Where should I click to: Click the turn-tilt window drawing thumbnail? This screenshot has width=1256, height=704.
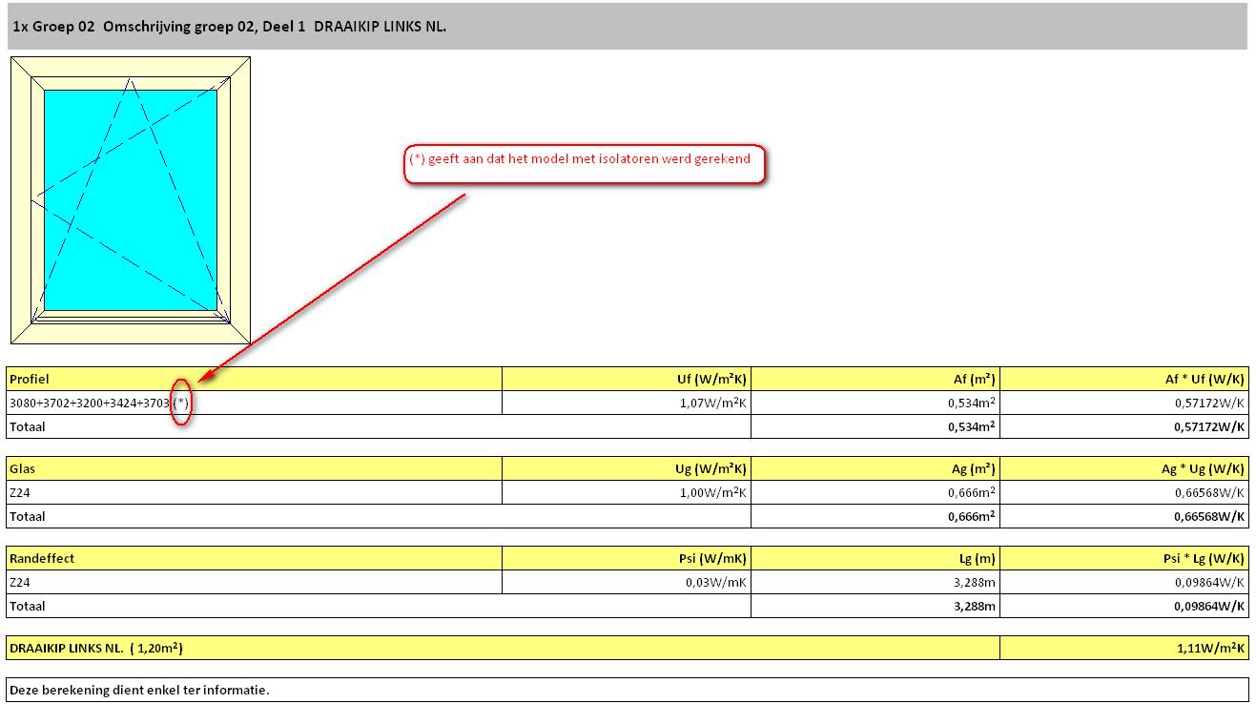[x=131, y=200]
